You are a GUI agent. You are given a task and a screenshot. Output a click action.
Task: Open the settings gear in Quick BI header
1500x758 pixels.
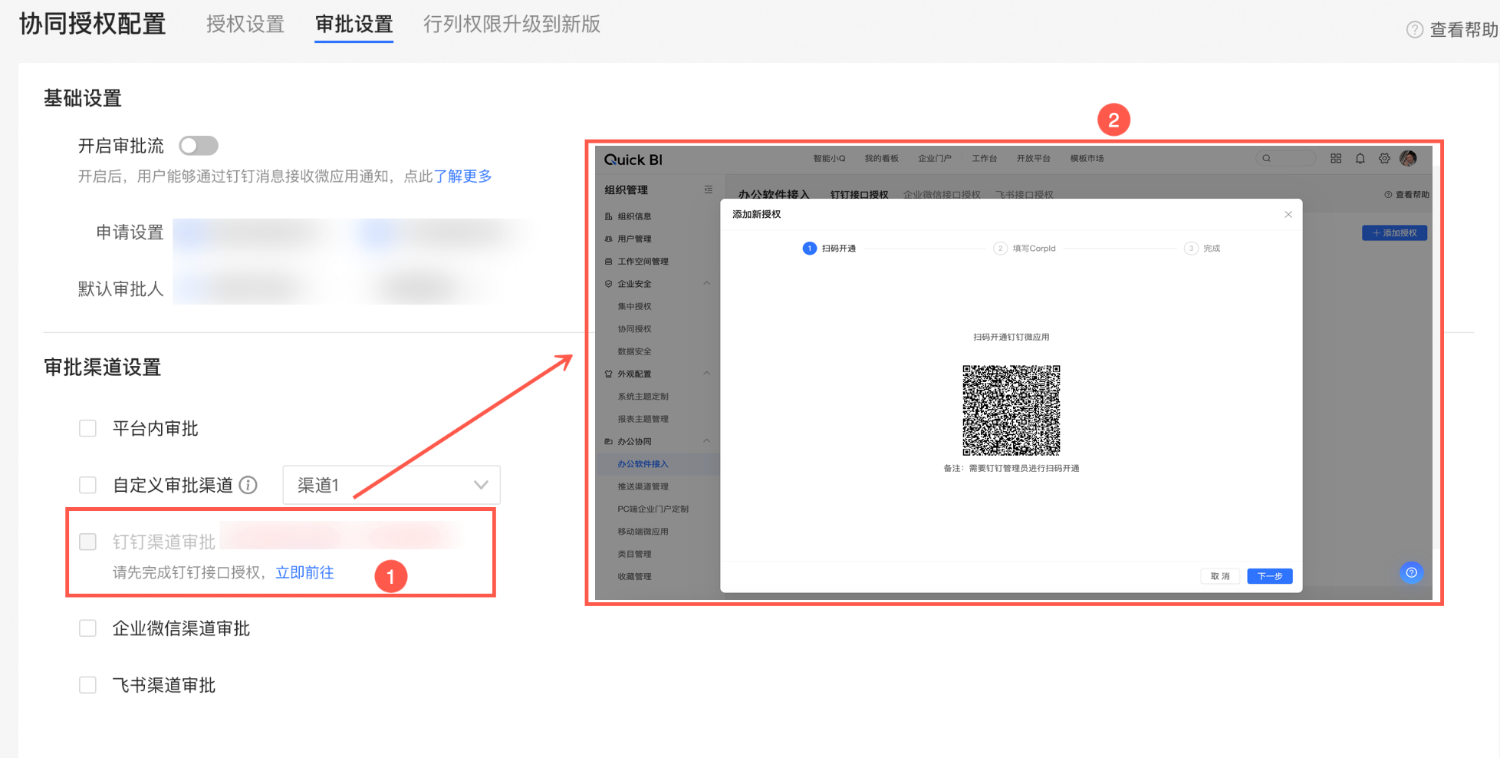tap(1384, 158)
